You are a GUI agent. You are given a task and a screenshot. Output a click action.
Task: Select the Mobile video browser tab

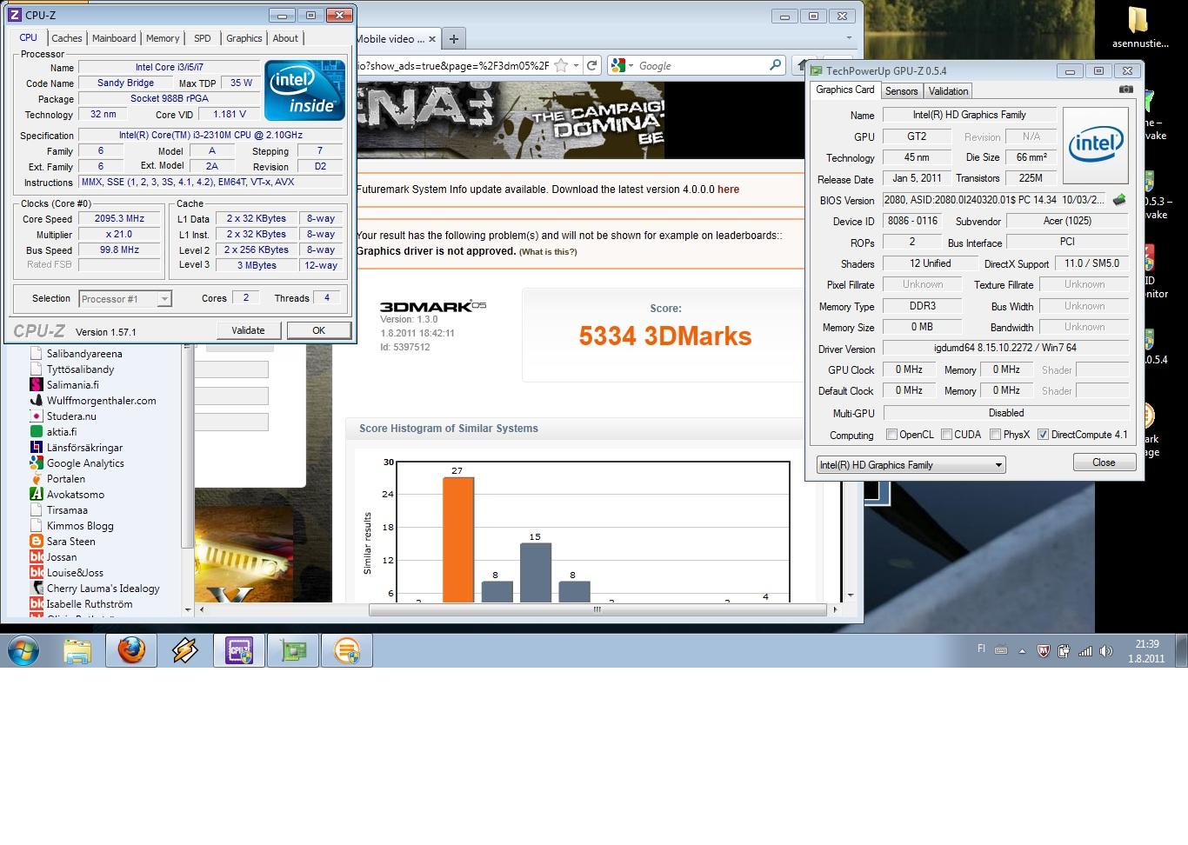(396, 39)
